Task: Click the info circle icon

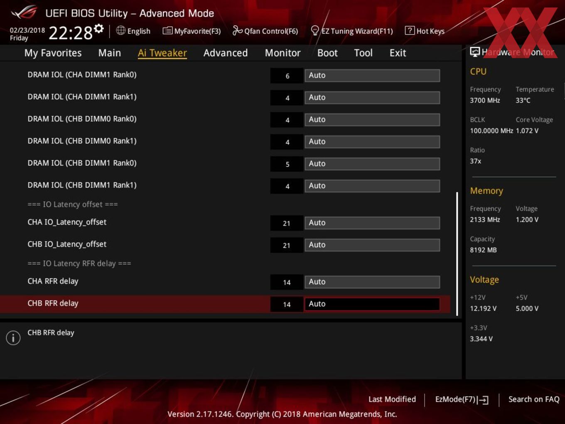Action: pyautogui.click(x=13, y=338)
